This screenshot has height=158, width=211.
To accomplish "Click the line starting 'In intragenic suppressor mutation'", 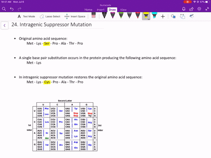I will [80, 77].
